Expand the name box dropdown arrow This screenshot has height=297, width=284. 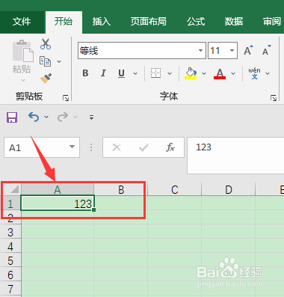(x=72, y=147)
